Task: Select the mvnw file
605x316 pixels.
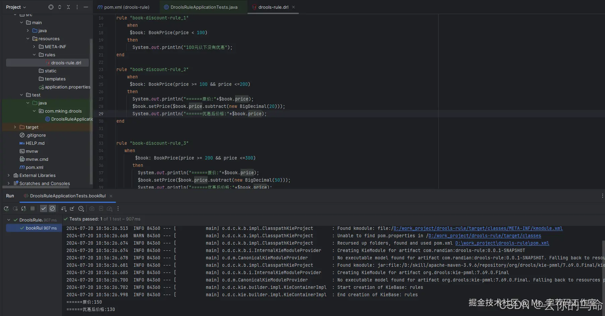Action: 29,151
